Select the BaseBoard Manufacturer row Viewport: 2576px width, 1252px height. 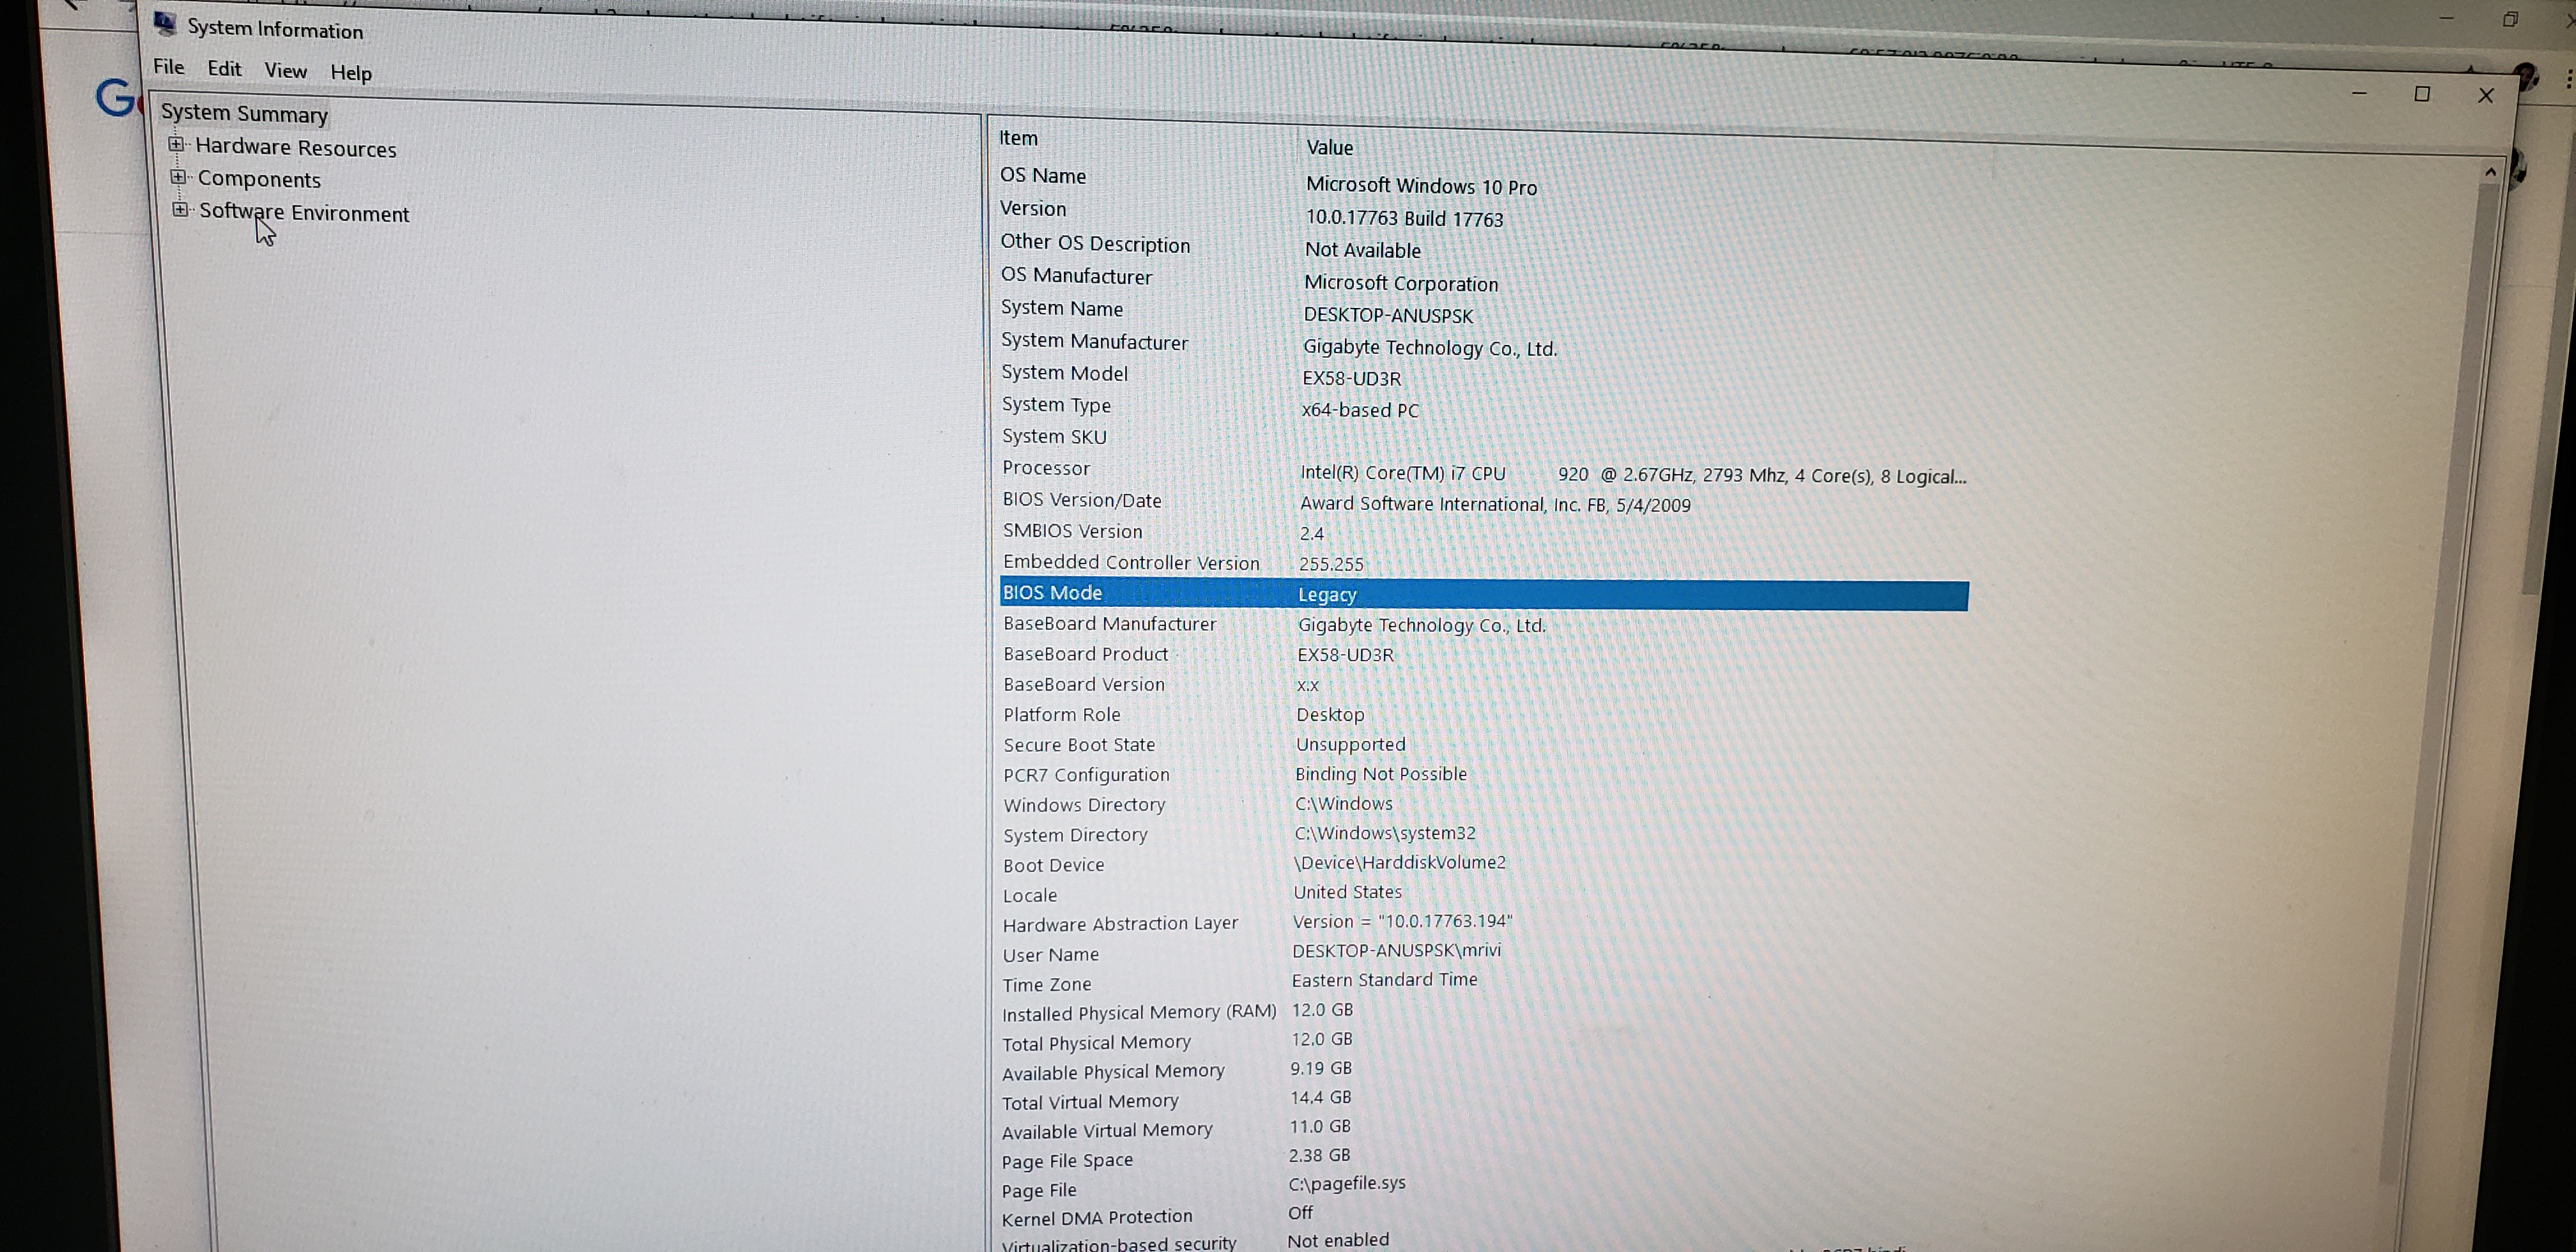click(x=1484, y=624)
